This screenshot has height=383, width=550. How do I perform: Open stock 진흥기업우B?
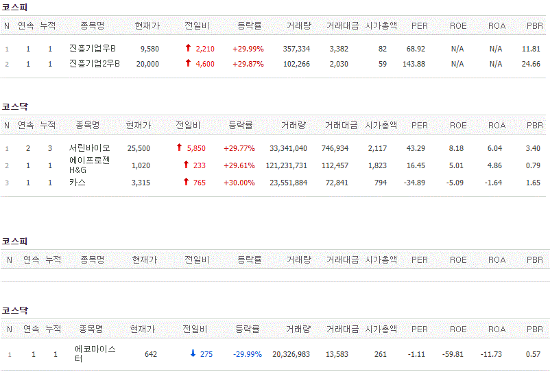point(93,49)
